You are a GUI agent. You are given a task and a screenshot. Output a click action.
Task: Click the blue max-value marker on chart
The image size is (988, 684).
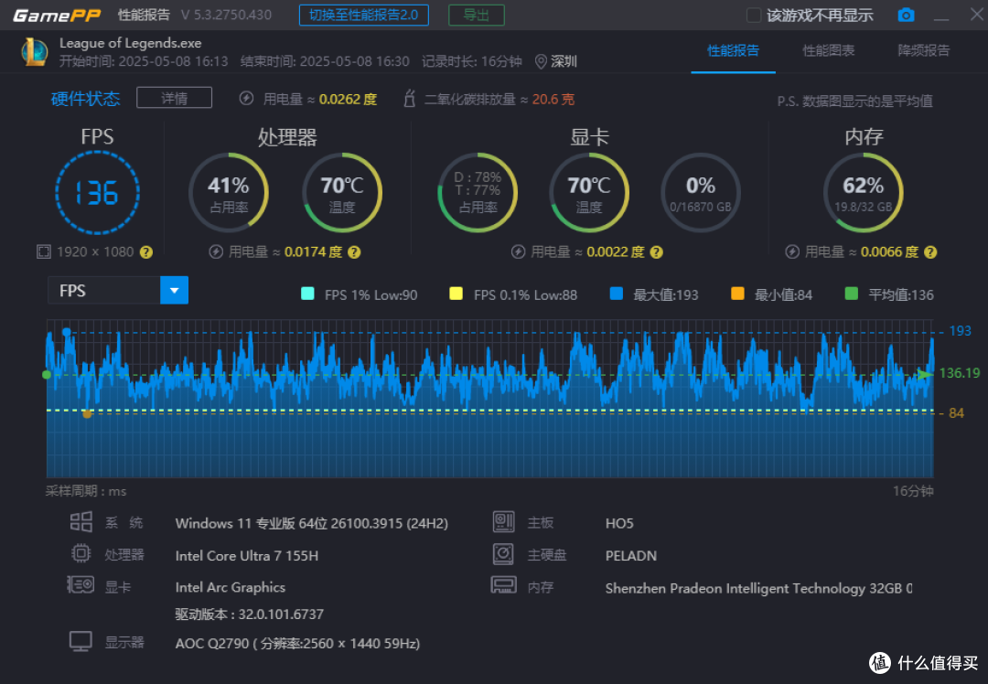coord(67,332)
